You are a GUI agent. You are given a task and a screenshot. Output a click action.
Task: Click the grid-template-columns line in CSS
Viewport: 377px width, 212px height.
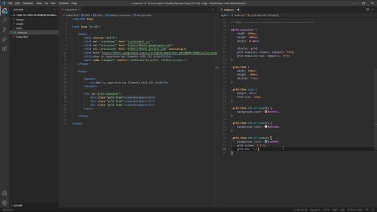[266, 52]
